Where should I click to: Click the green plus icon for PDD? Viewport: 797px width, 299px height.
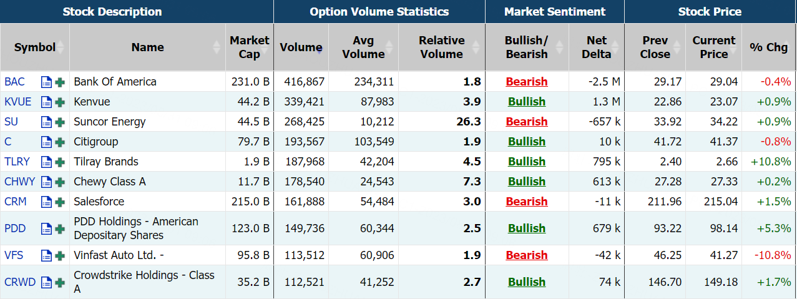(60, 228)
